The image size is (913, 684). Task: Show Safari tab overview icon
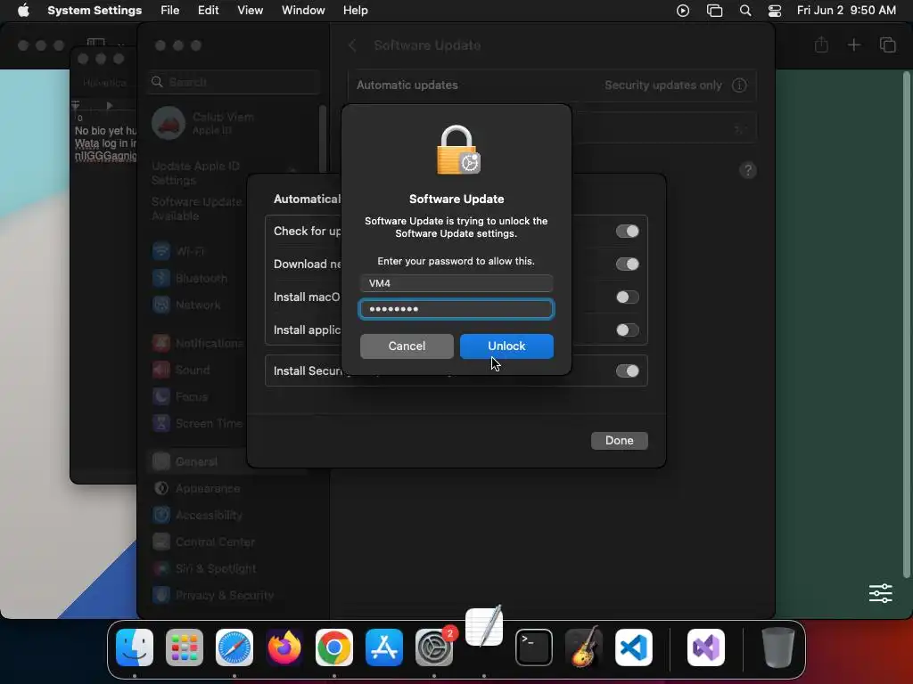tap(887, 45)
